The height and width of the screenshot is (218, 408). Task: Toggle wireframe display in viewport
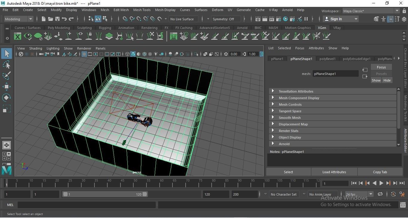(x=127, y=54)
